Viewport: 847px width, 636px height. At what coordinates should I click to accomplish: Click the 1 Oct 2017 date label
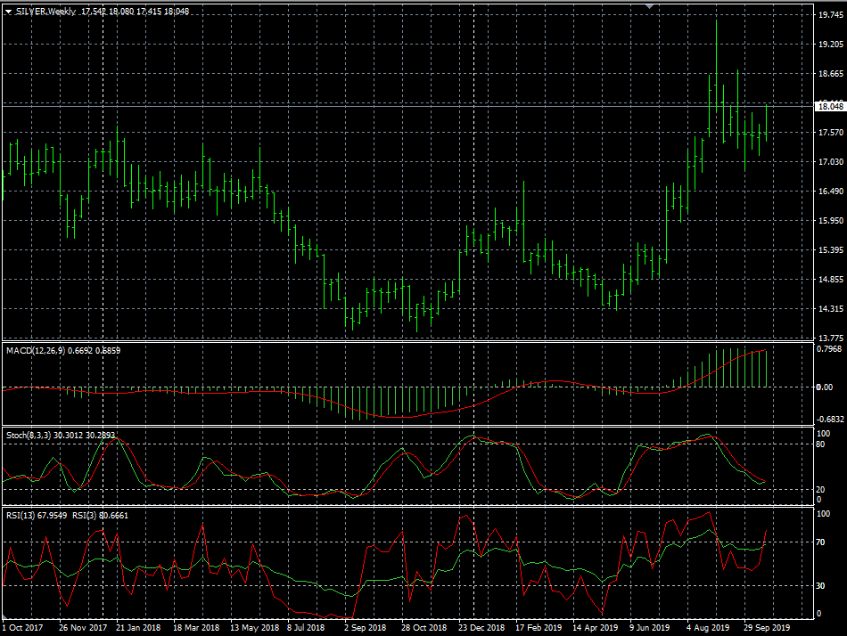22,627
